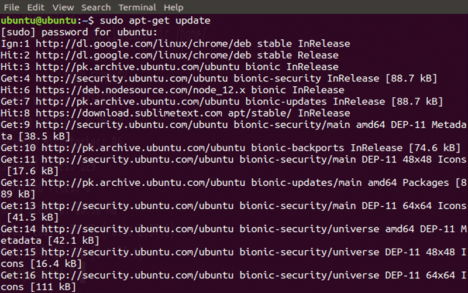Open the View menu

(63, 8)
